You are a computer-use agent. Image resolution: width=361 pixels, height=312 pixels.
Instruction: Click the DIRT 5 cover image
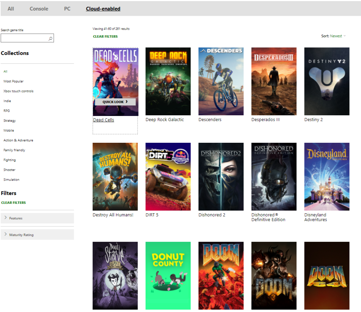tap(168, 176)
